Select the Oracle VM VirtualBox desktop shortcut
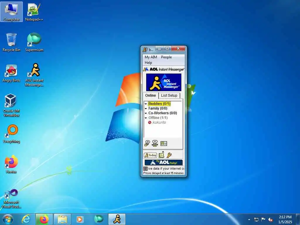 coord(11,105)
